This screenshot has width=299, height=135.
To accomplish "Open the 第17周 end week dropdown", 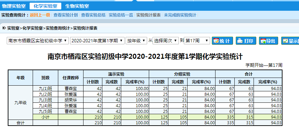I will [x=197, y=41].
